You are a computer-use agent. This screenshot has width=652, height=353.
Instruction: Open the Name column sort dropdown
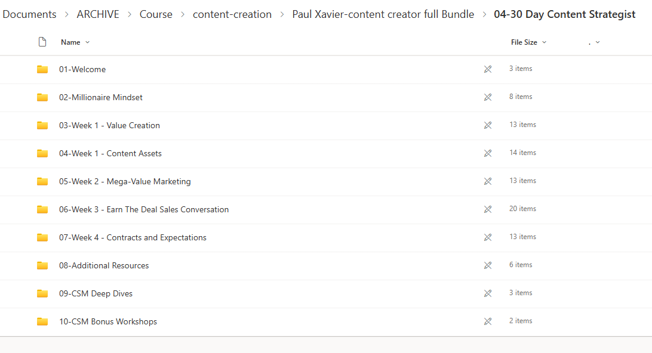tap(88, 42)
